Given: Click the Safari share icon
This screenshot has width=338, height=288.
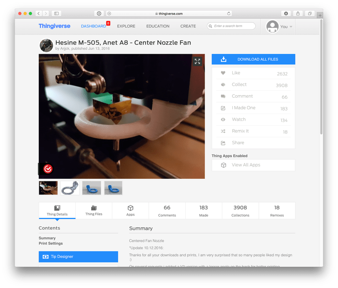Looking at the screenshot, I should click(x=298, y=13).
